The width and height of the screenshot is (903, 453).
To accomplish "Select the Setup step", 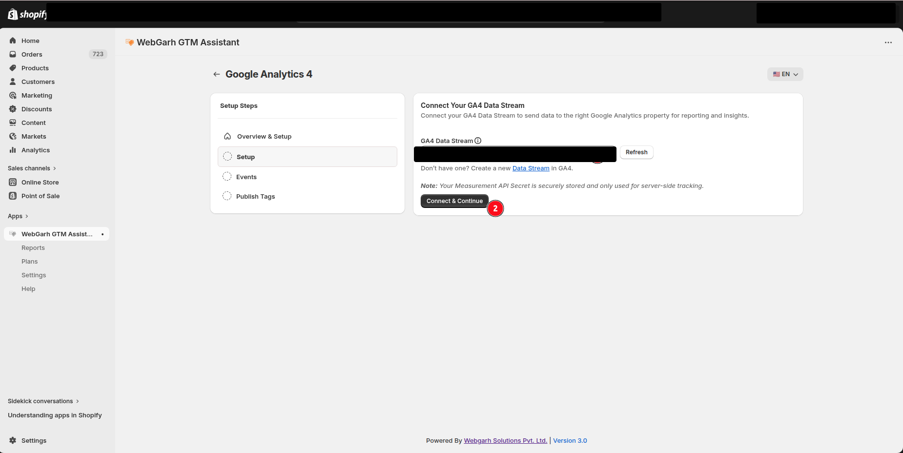I will click(x=308, y=157).
